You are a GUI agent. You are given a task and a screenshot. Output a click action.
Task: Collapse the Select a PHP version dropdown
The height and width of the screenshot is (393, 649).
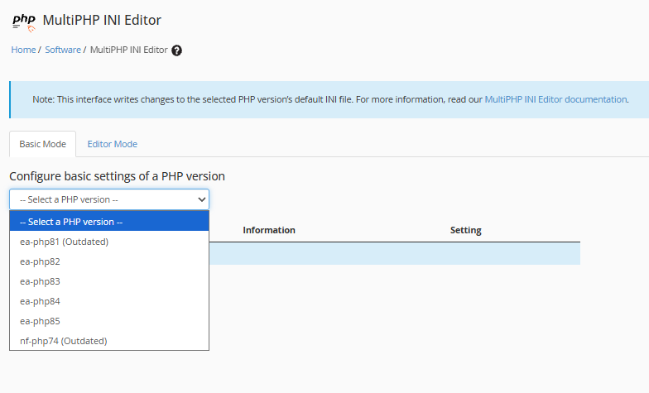tap(109, 199)
